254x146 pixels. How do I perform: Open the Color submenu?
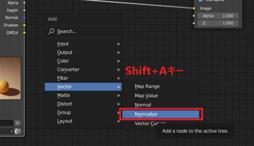pos(83,61)
